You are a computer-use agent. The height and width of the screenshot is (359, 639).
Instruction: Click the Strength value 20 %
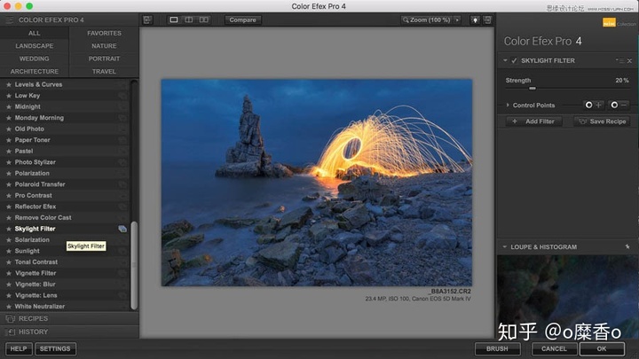click(622, 81)
